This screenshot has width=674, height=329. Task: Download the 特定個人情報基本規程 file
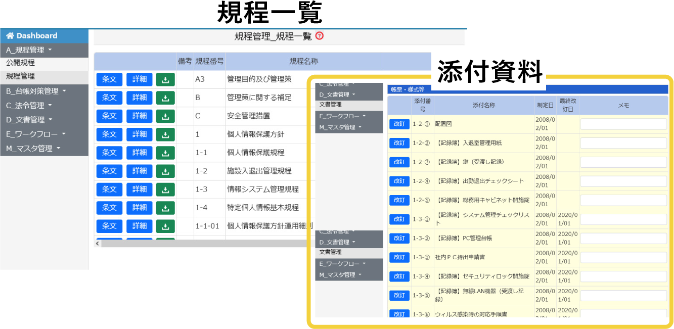165,208
